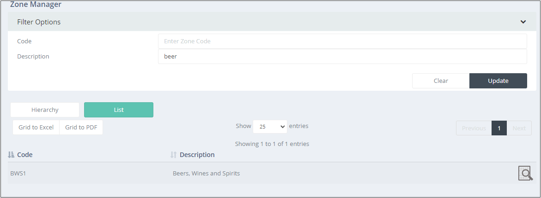The width and height of the screenshot is (541, 198).
Task: Click the Clear filter button
Action: pyautogui.click(x=441, y=81)
